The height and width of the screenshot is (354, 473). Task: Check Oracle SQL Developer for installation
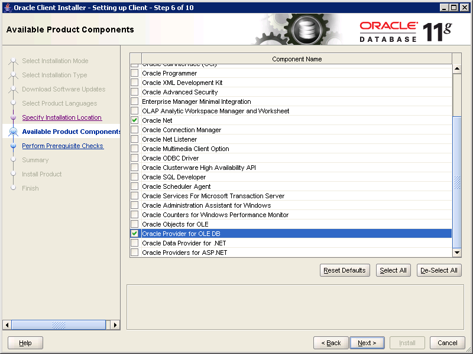coord(134,177)
